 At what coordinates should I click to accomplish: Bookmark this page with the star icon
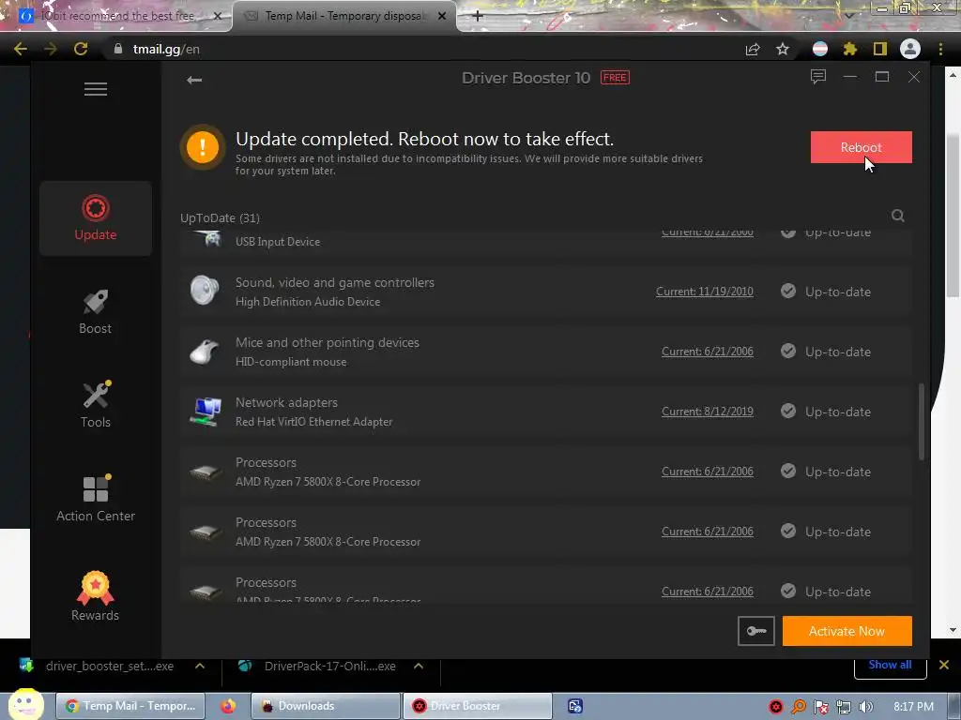783,49
